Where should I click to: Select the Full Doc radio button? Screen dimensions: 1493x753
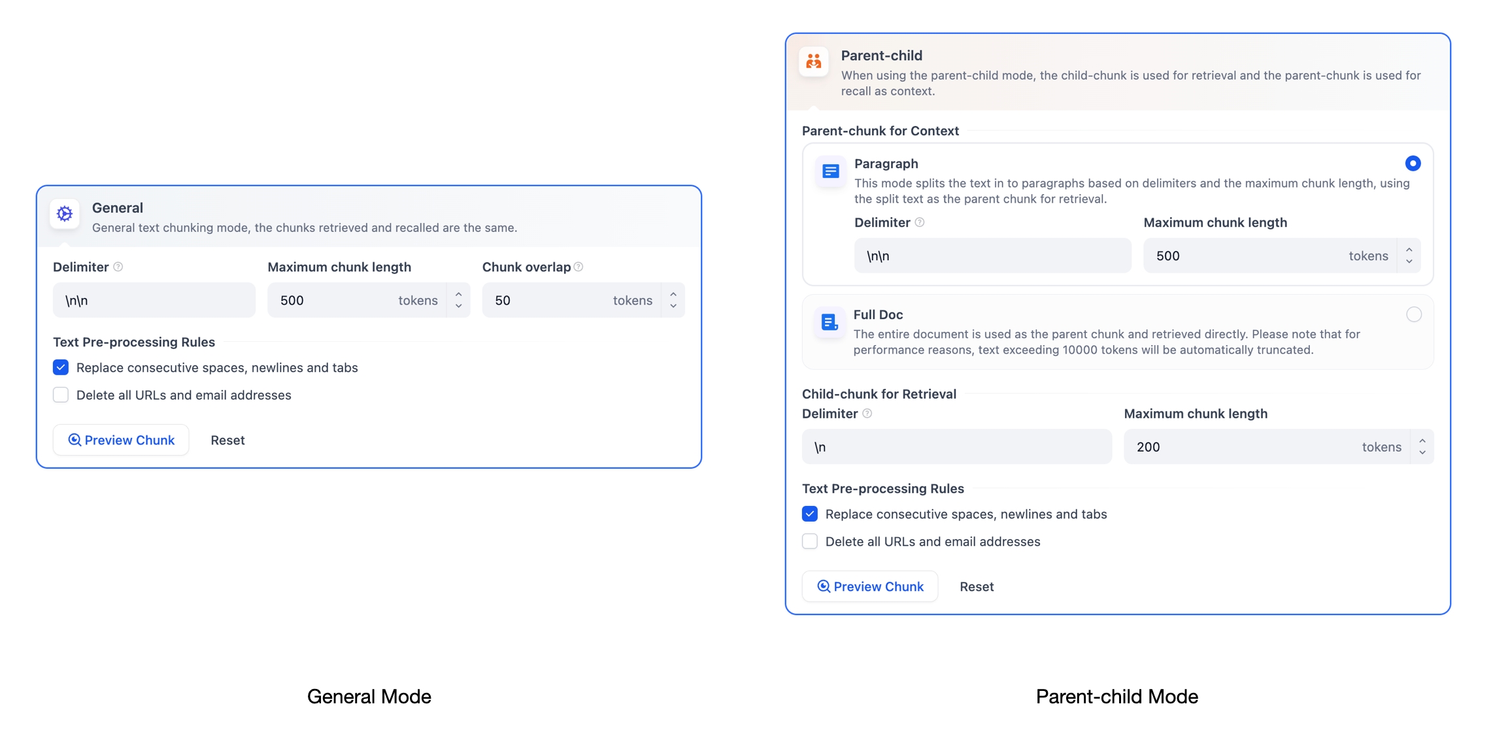[1413, 314]
